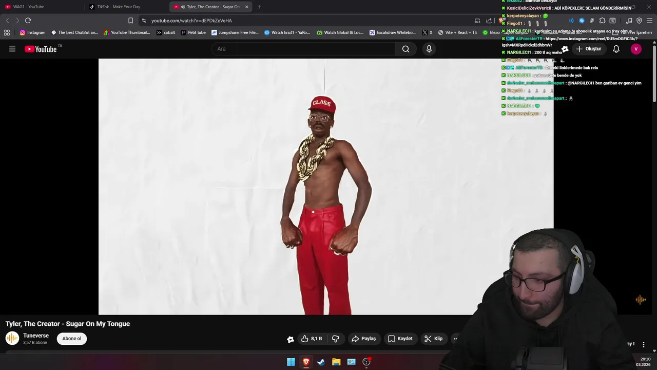Image resolution: width=657 pixels, height=370 pixels.
Task: Go forward with browser forward arrow
Action: tap(17, 21)
